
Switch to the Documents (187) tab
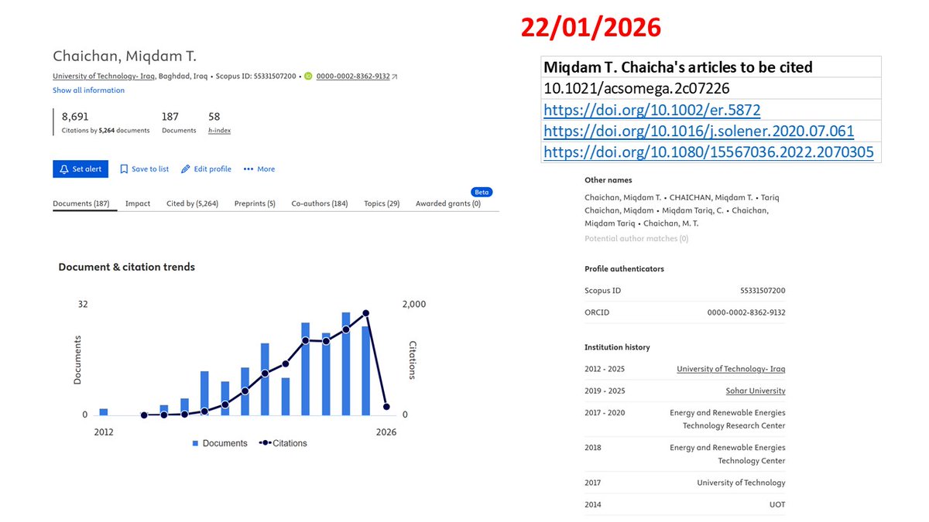(81, 204)
